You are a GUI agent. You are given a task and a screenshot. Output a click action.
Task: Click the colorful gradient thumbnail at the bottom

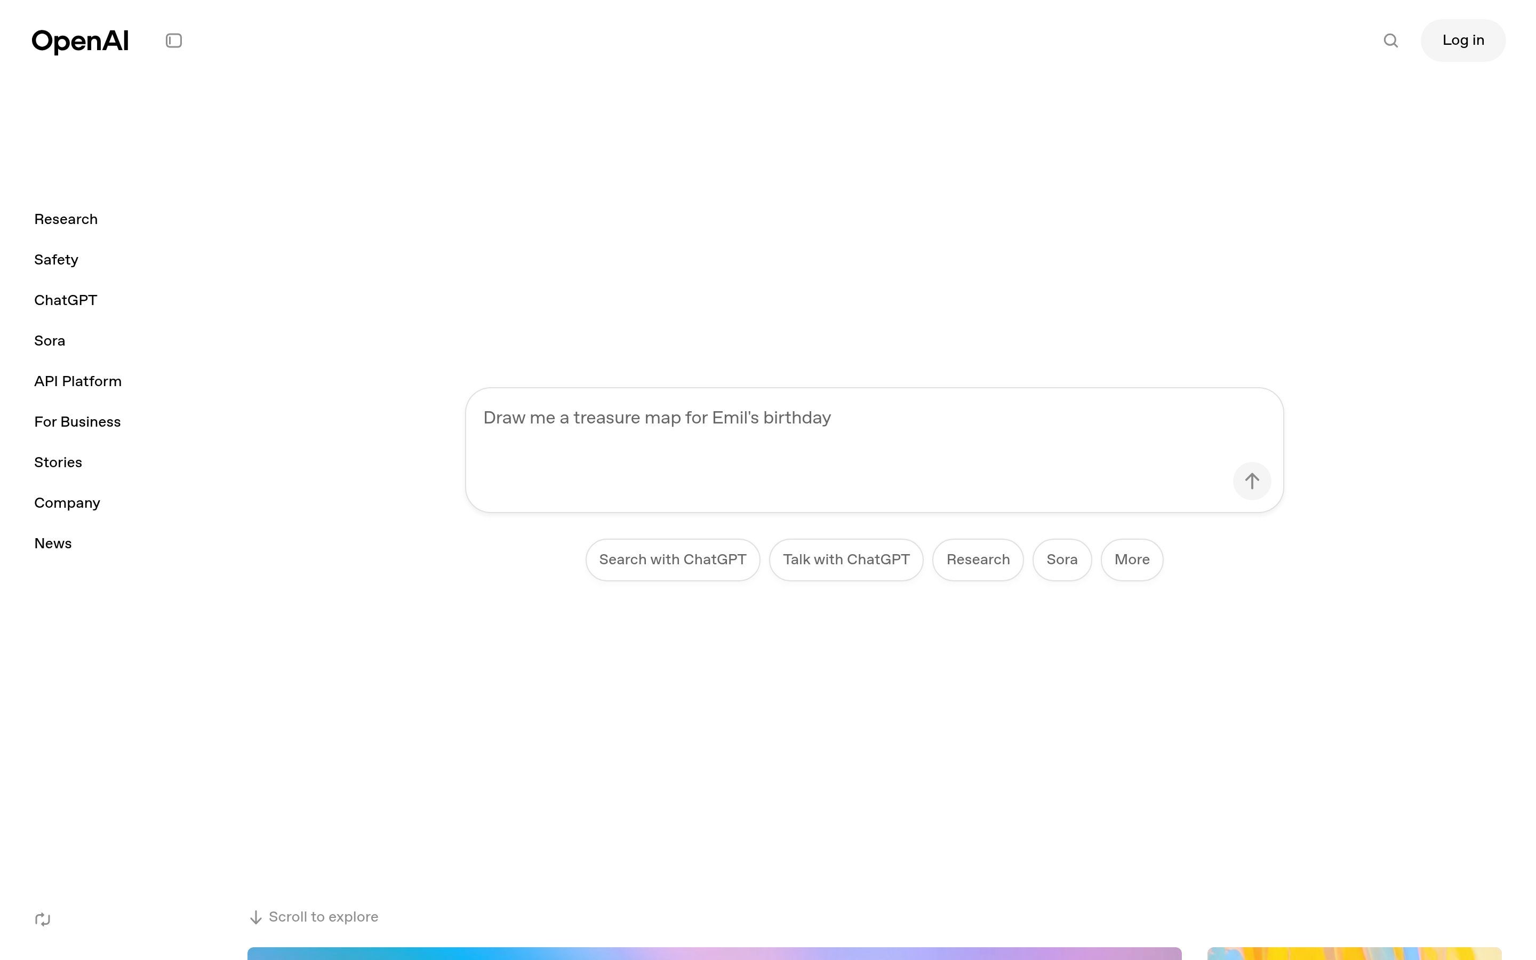714,954
